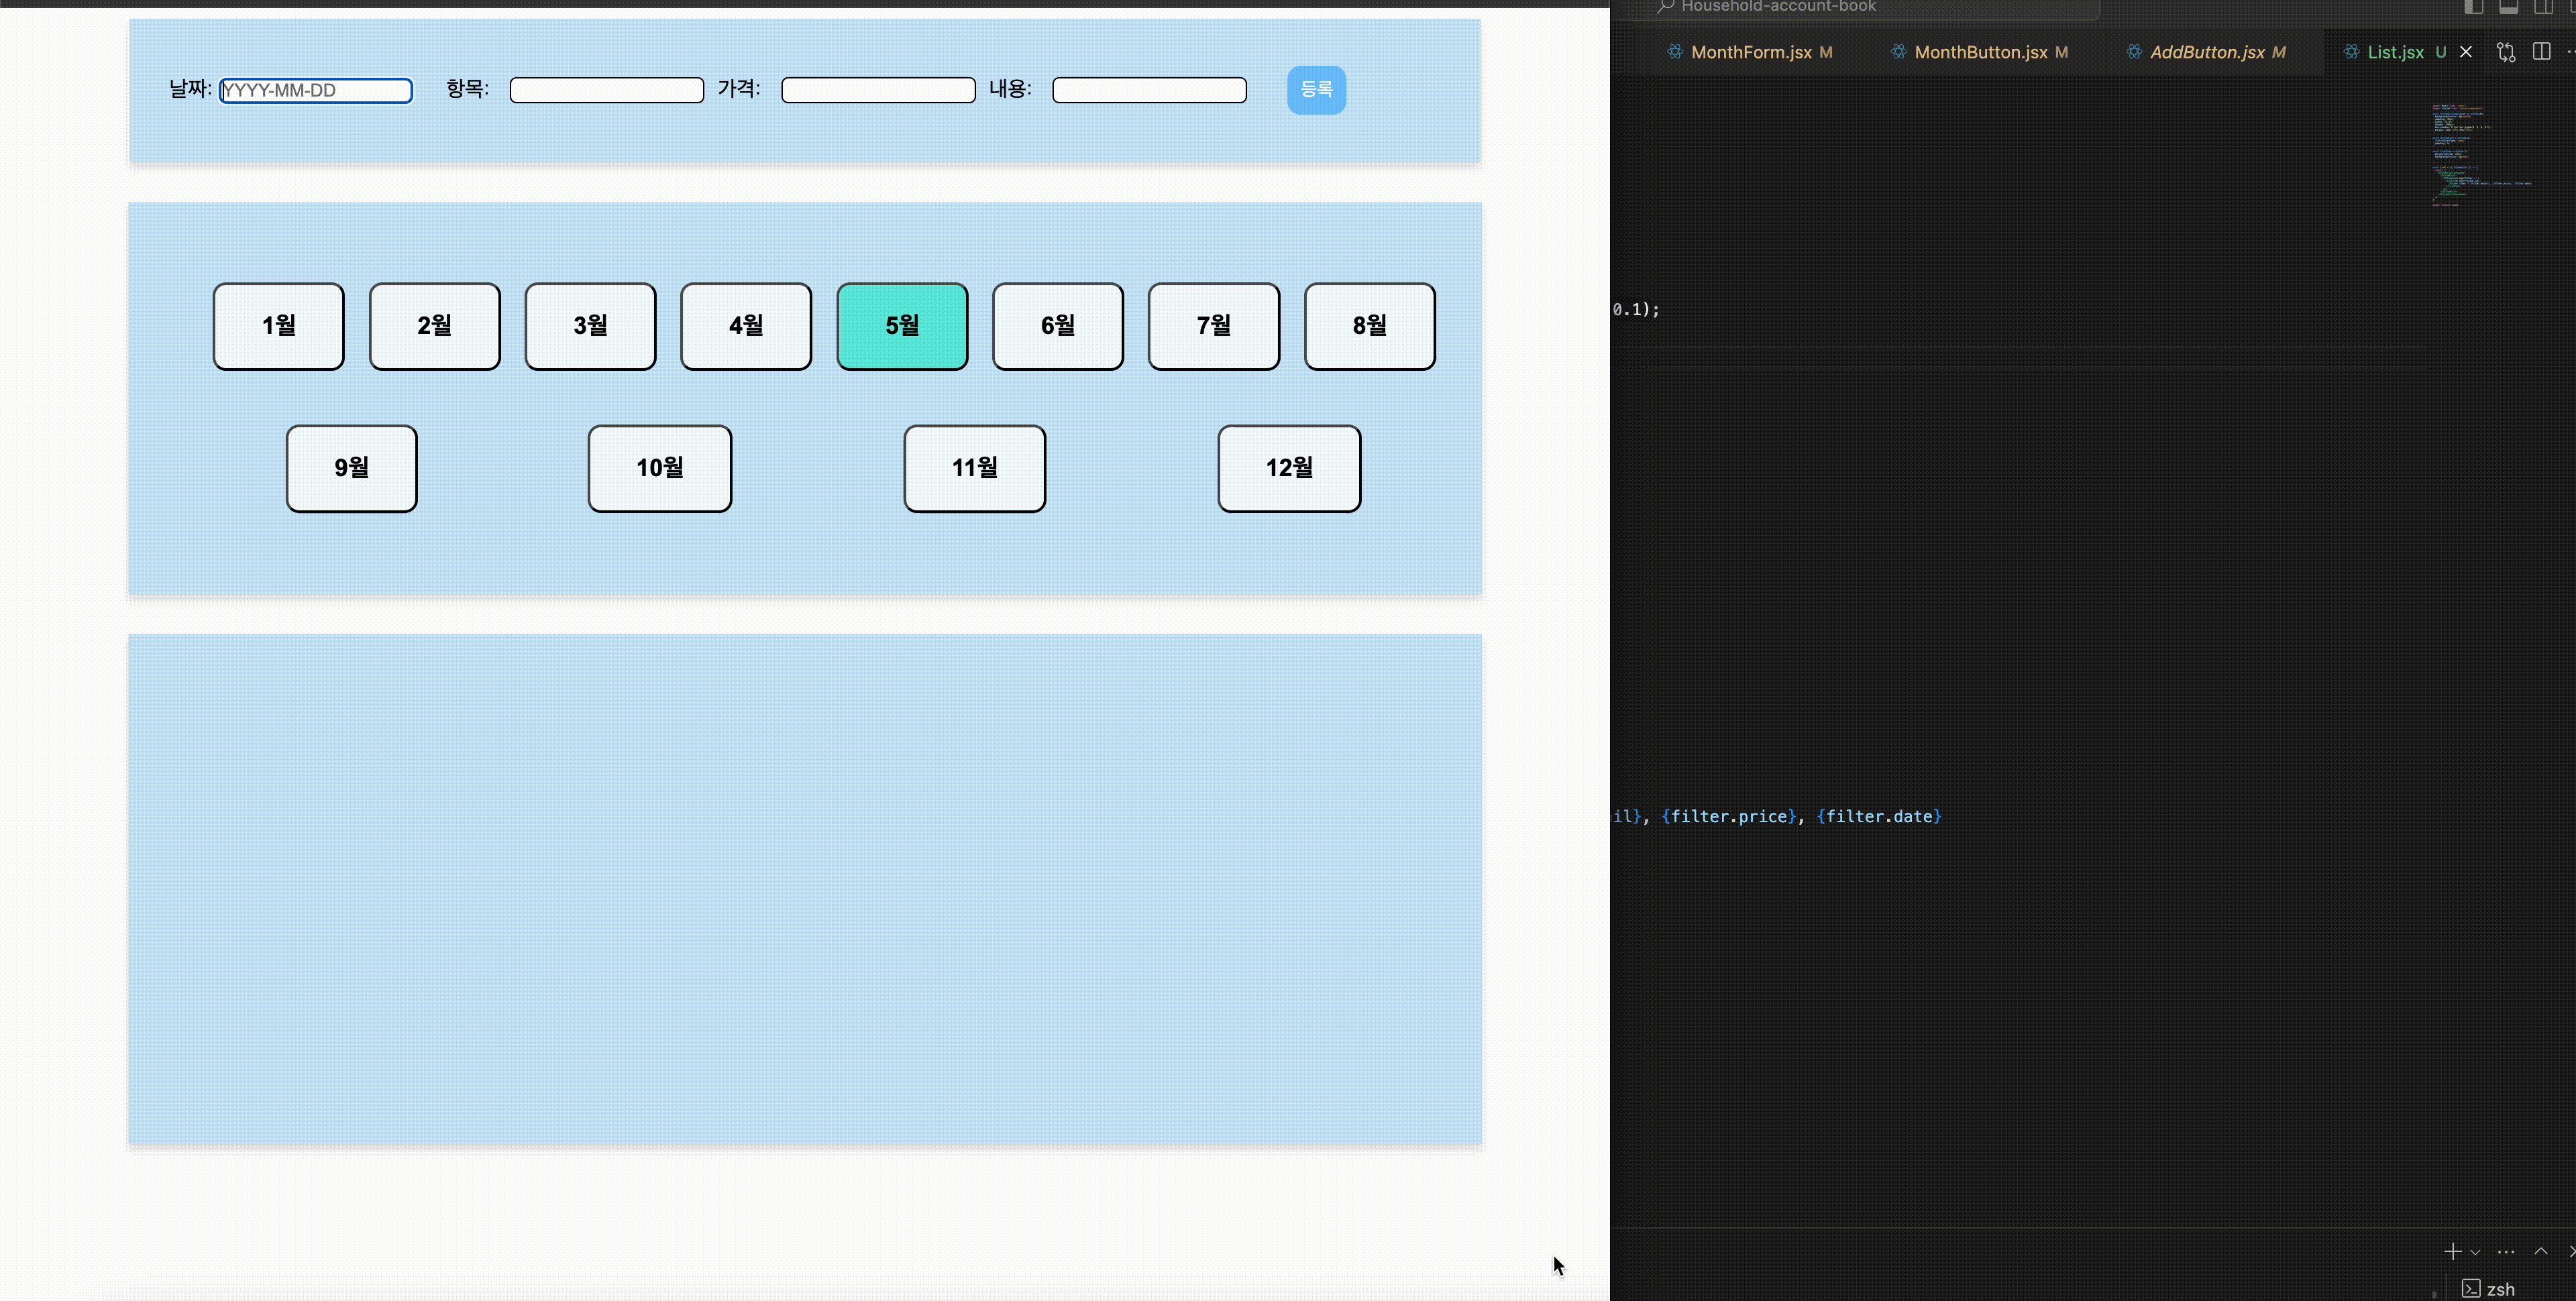Viewport: 2576px width, 1301px height.
Task: Toggle bottom panel layout icon
Action: click(x=2508, y=7)
